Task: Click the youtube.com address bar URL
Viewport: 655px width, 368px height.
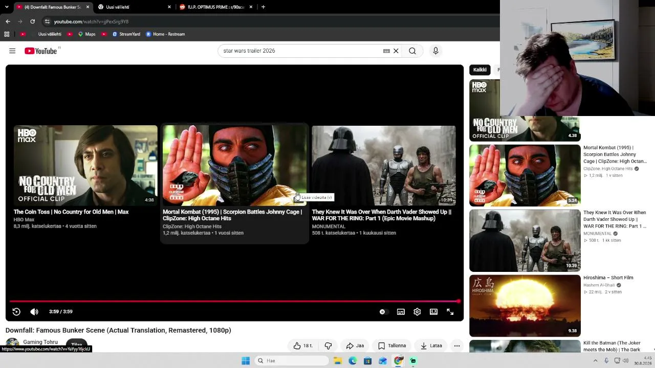Action: pos(91,21)
